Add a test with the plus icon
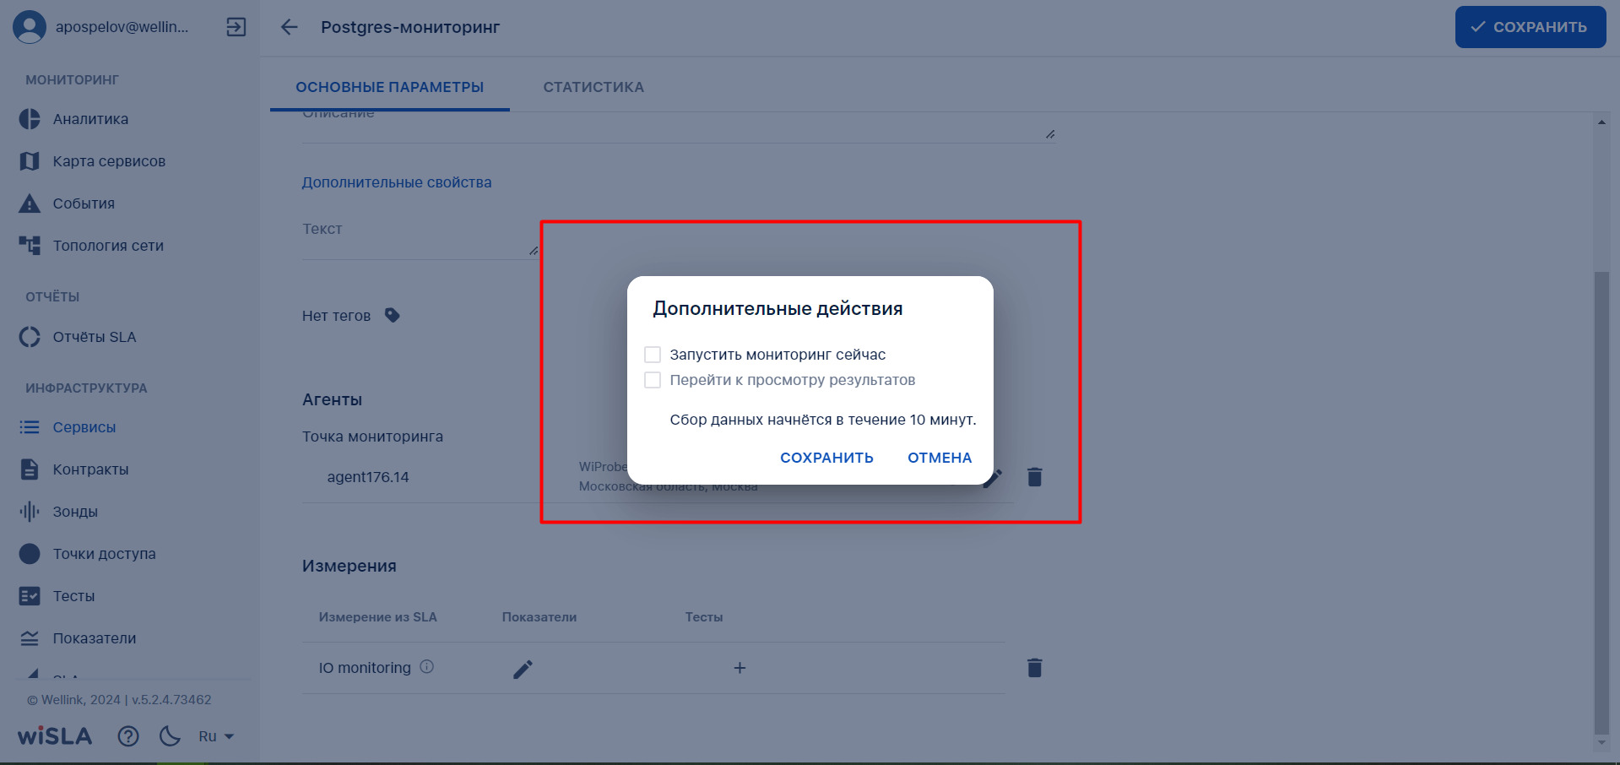 [740, 668]
